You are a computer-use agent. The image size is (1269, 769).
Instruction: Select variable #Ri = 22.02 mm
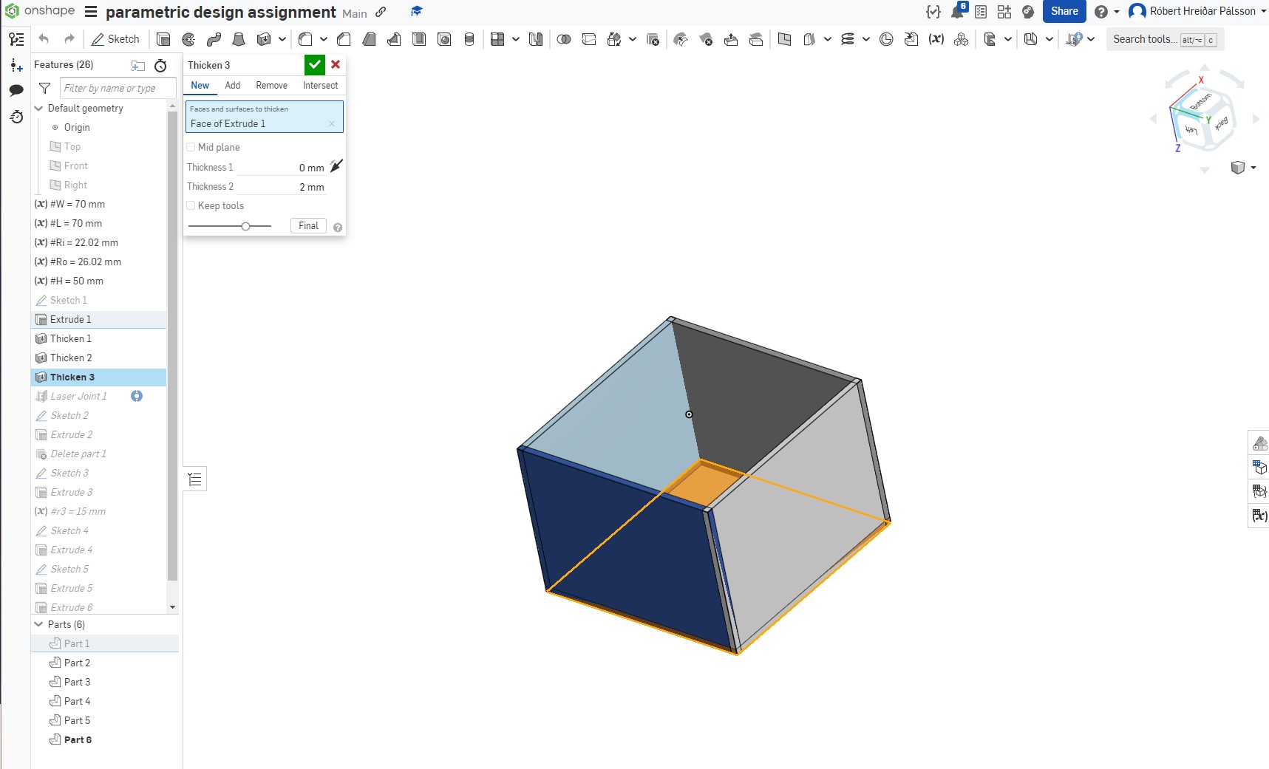(x=99, y=242)
